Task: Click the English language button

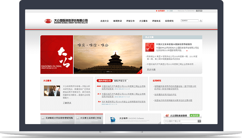Action: 199,11
